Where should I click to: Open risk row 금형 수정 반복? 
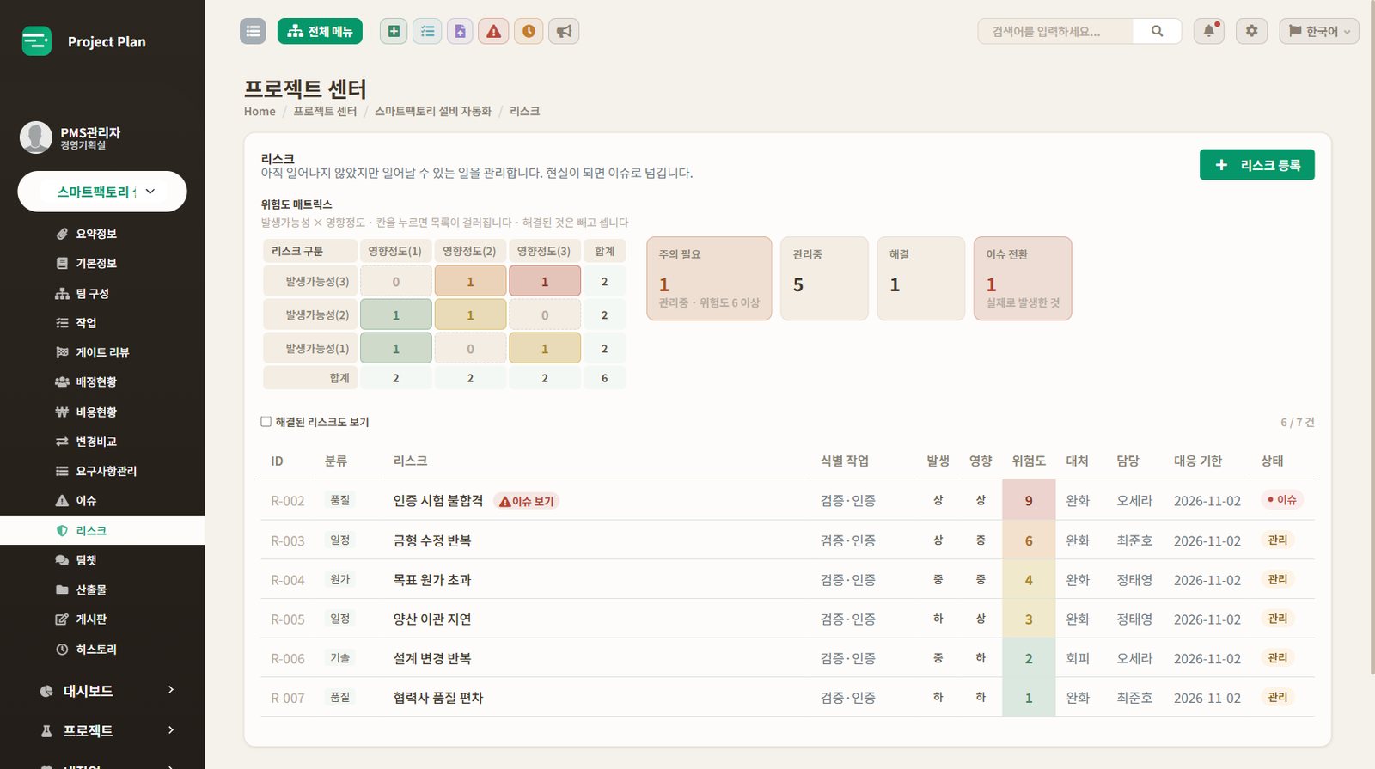click(787, 540)
